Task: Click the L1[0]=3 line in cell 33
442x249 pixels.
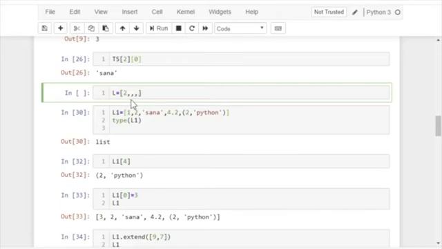Action: [x=125, y=195]
